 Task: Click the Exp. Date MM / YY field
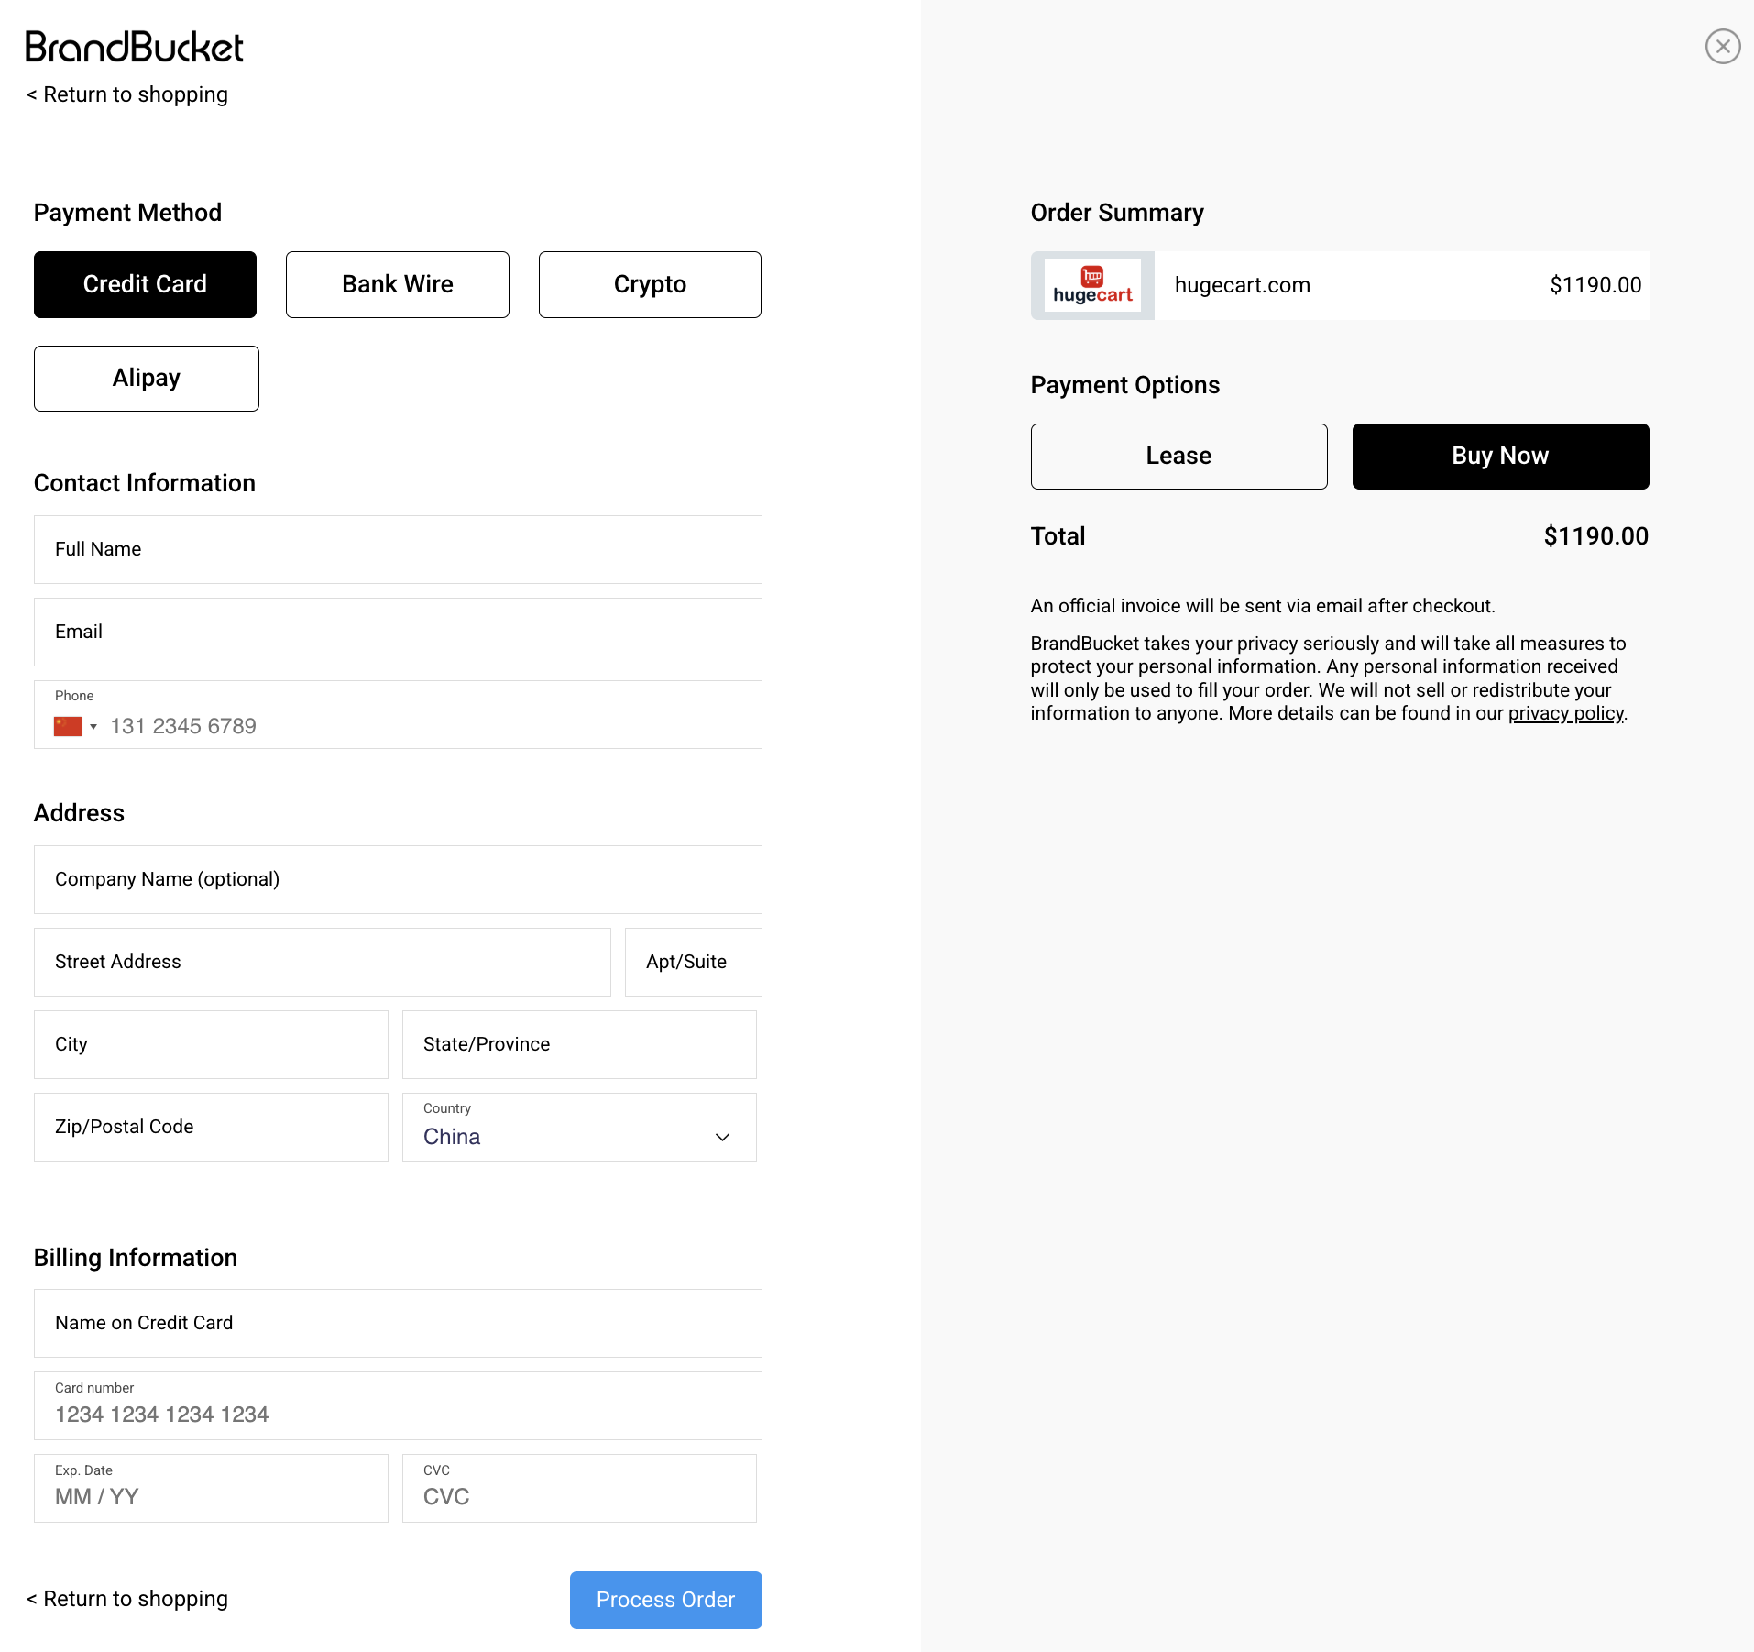211,1488
